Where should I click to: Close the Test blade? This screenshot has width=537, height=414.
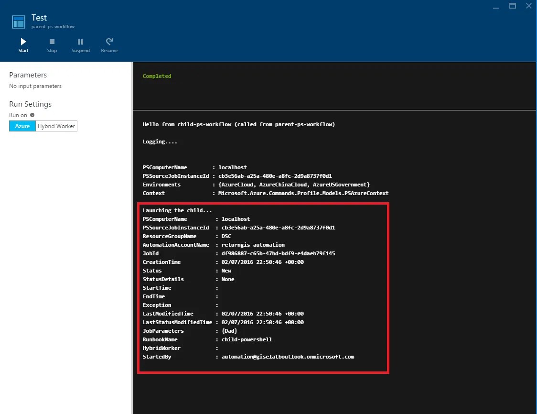click(529, 6)
